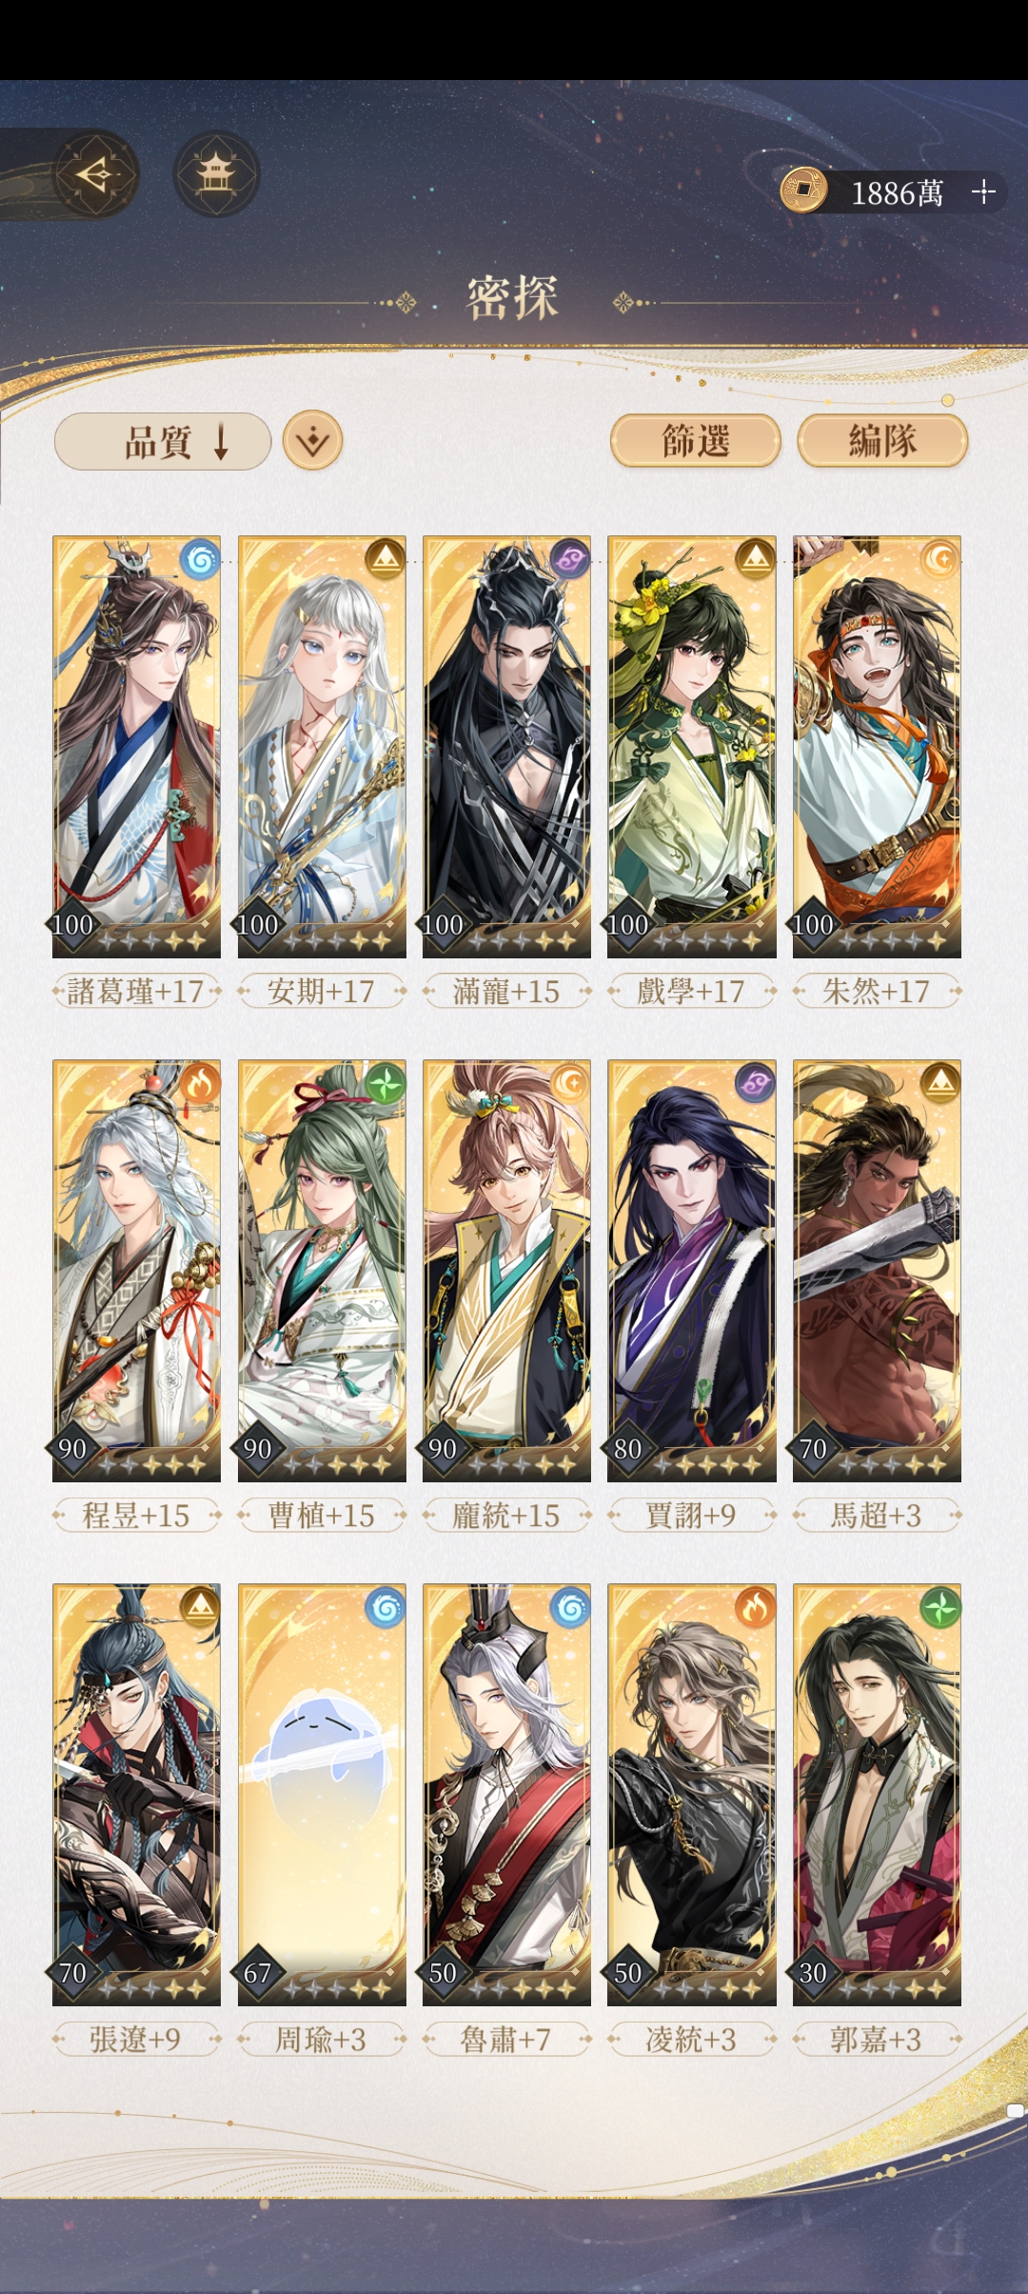Select the 馬超 character card
Viewport: 1028px width, 2294px height.
[x=877, y=1271]
